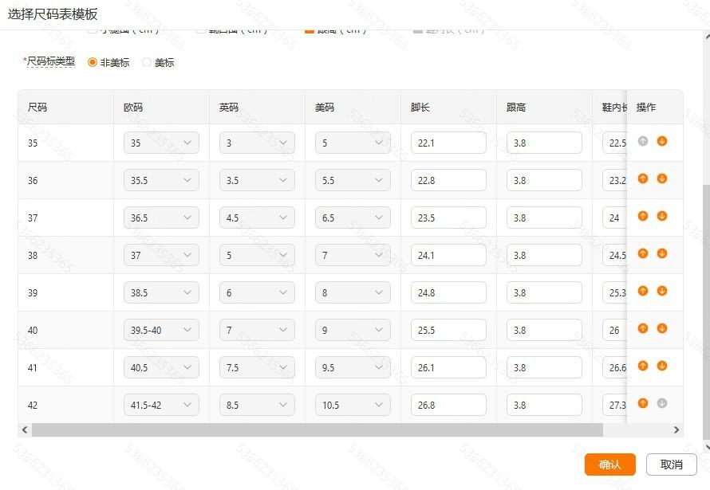Move size 38 row down
The width and height of the screenshot is (710, 490).
(661, 253)
